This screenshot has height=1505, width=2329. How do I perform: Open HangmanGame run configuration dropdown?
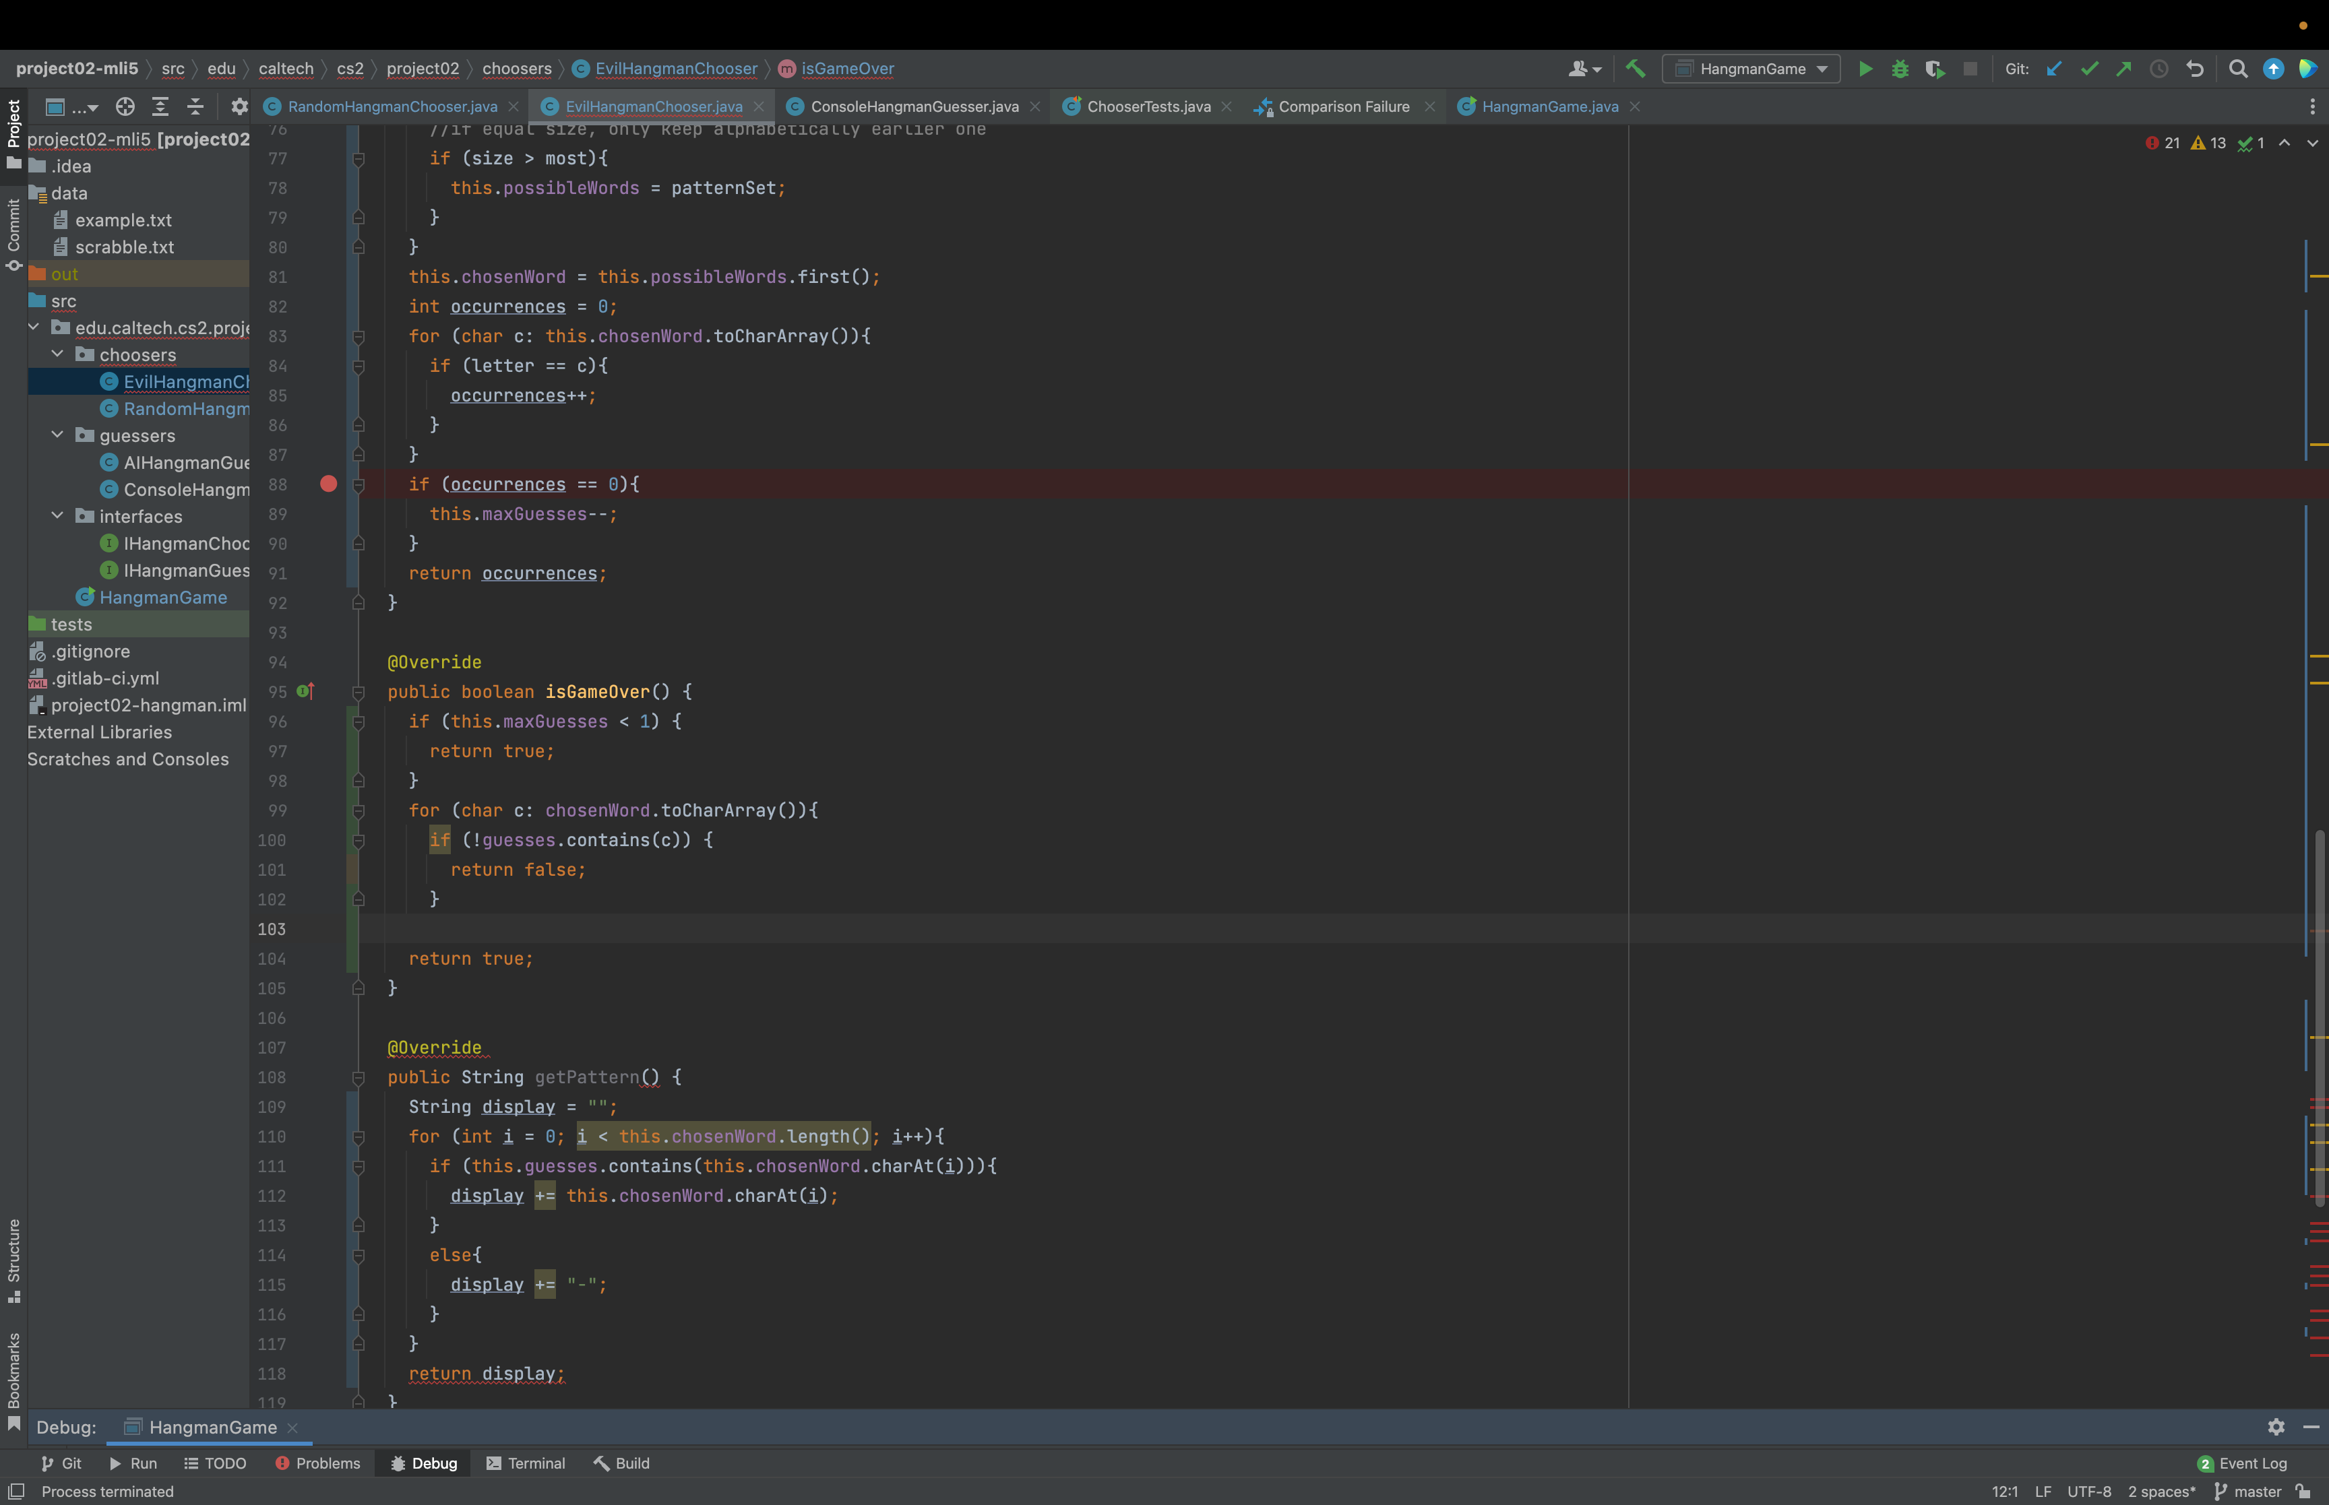1751,69
